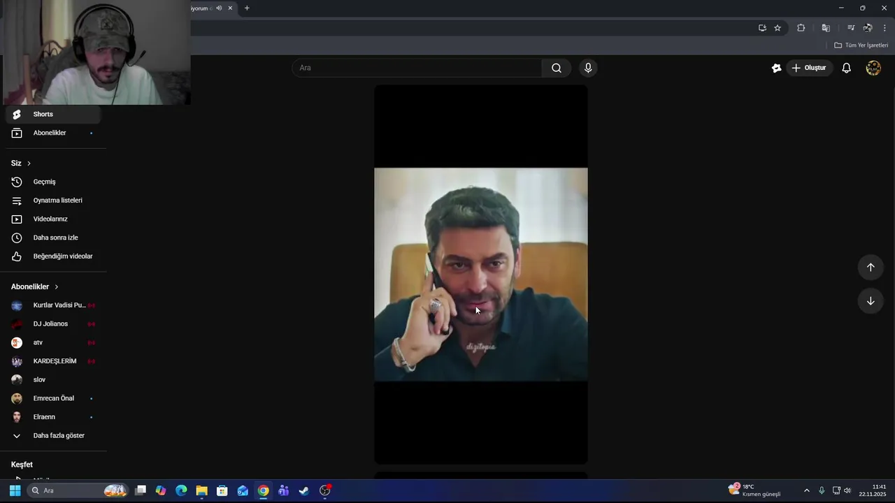895x503 pixels.
Task: Open Microsoft Edge from the taskbar
Action: click(181, 490)
